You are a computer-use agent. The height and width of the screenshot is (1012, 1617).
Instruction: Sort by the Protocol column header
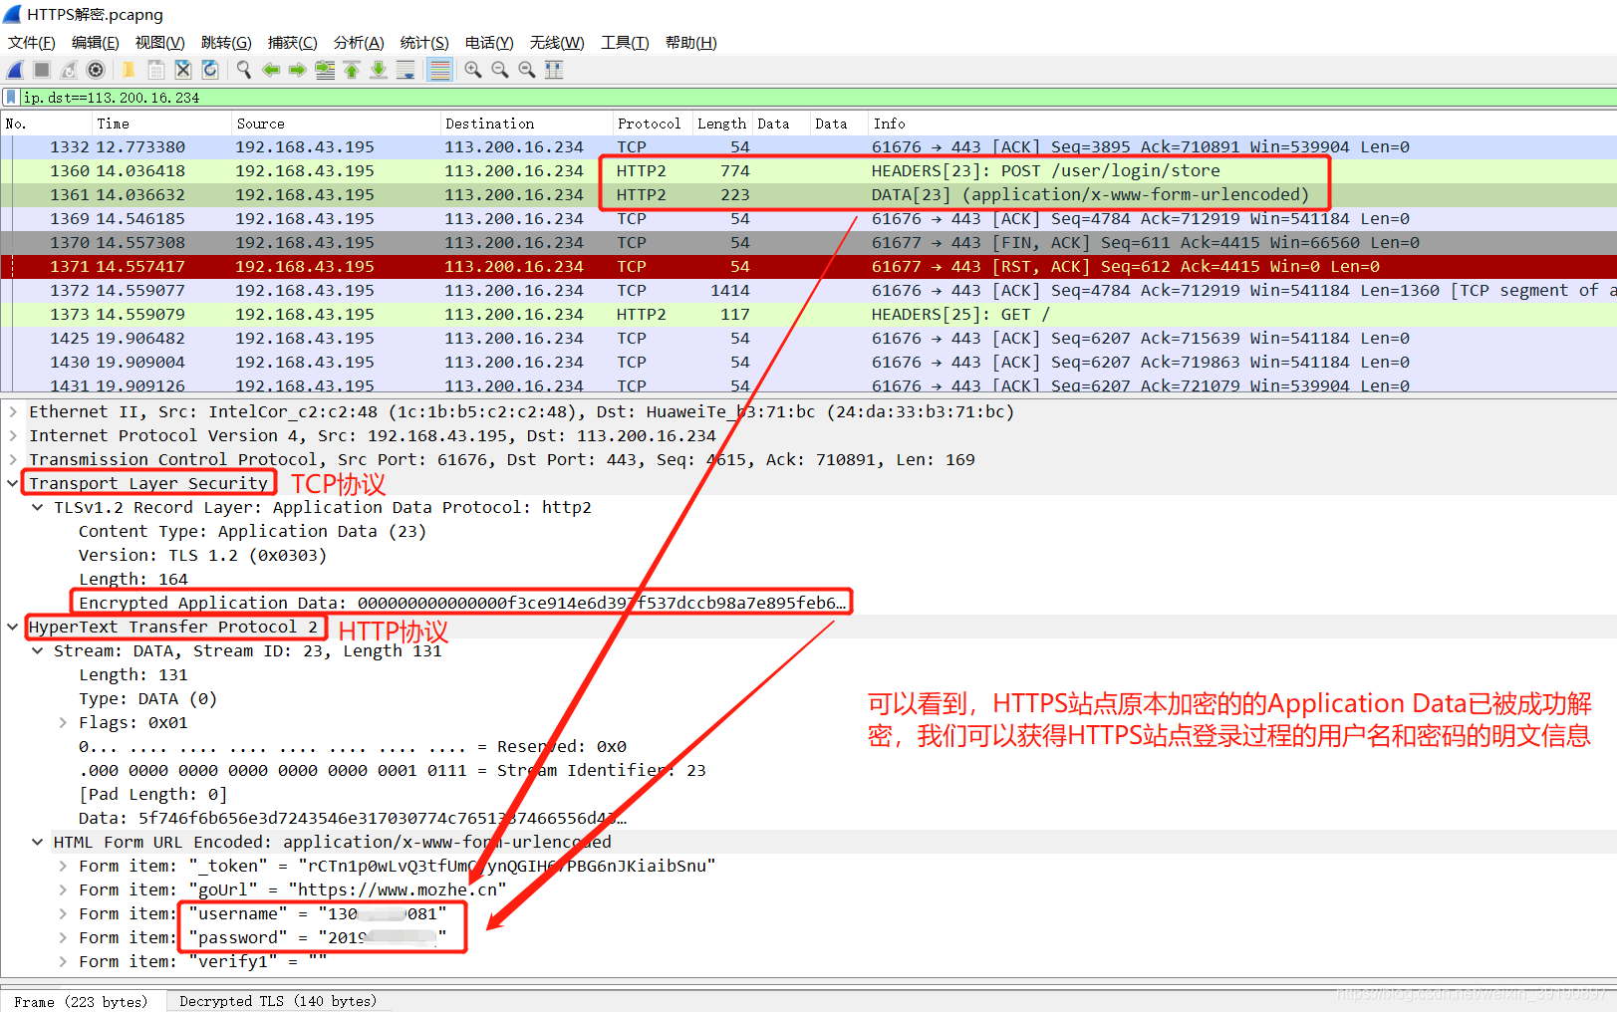[652, 124]
